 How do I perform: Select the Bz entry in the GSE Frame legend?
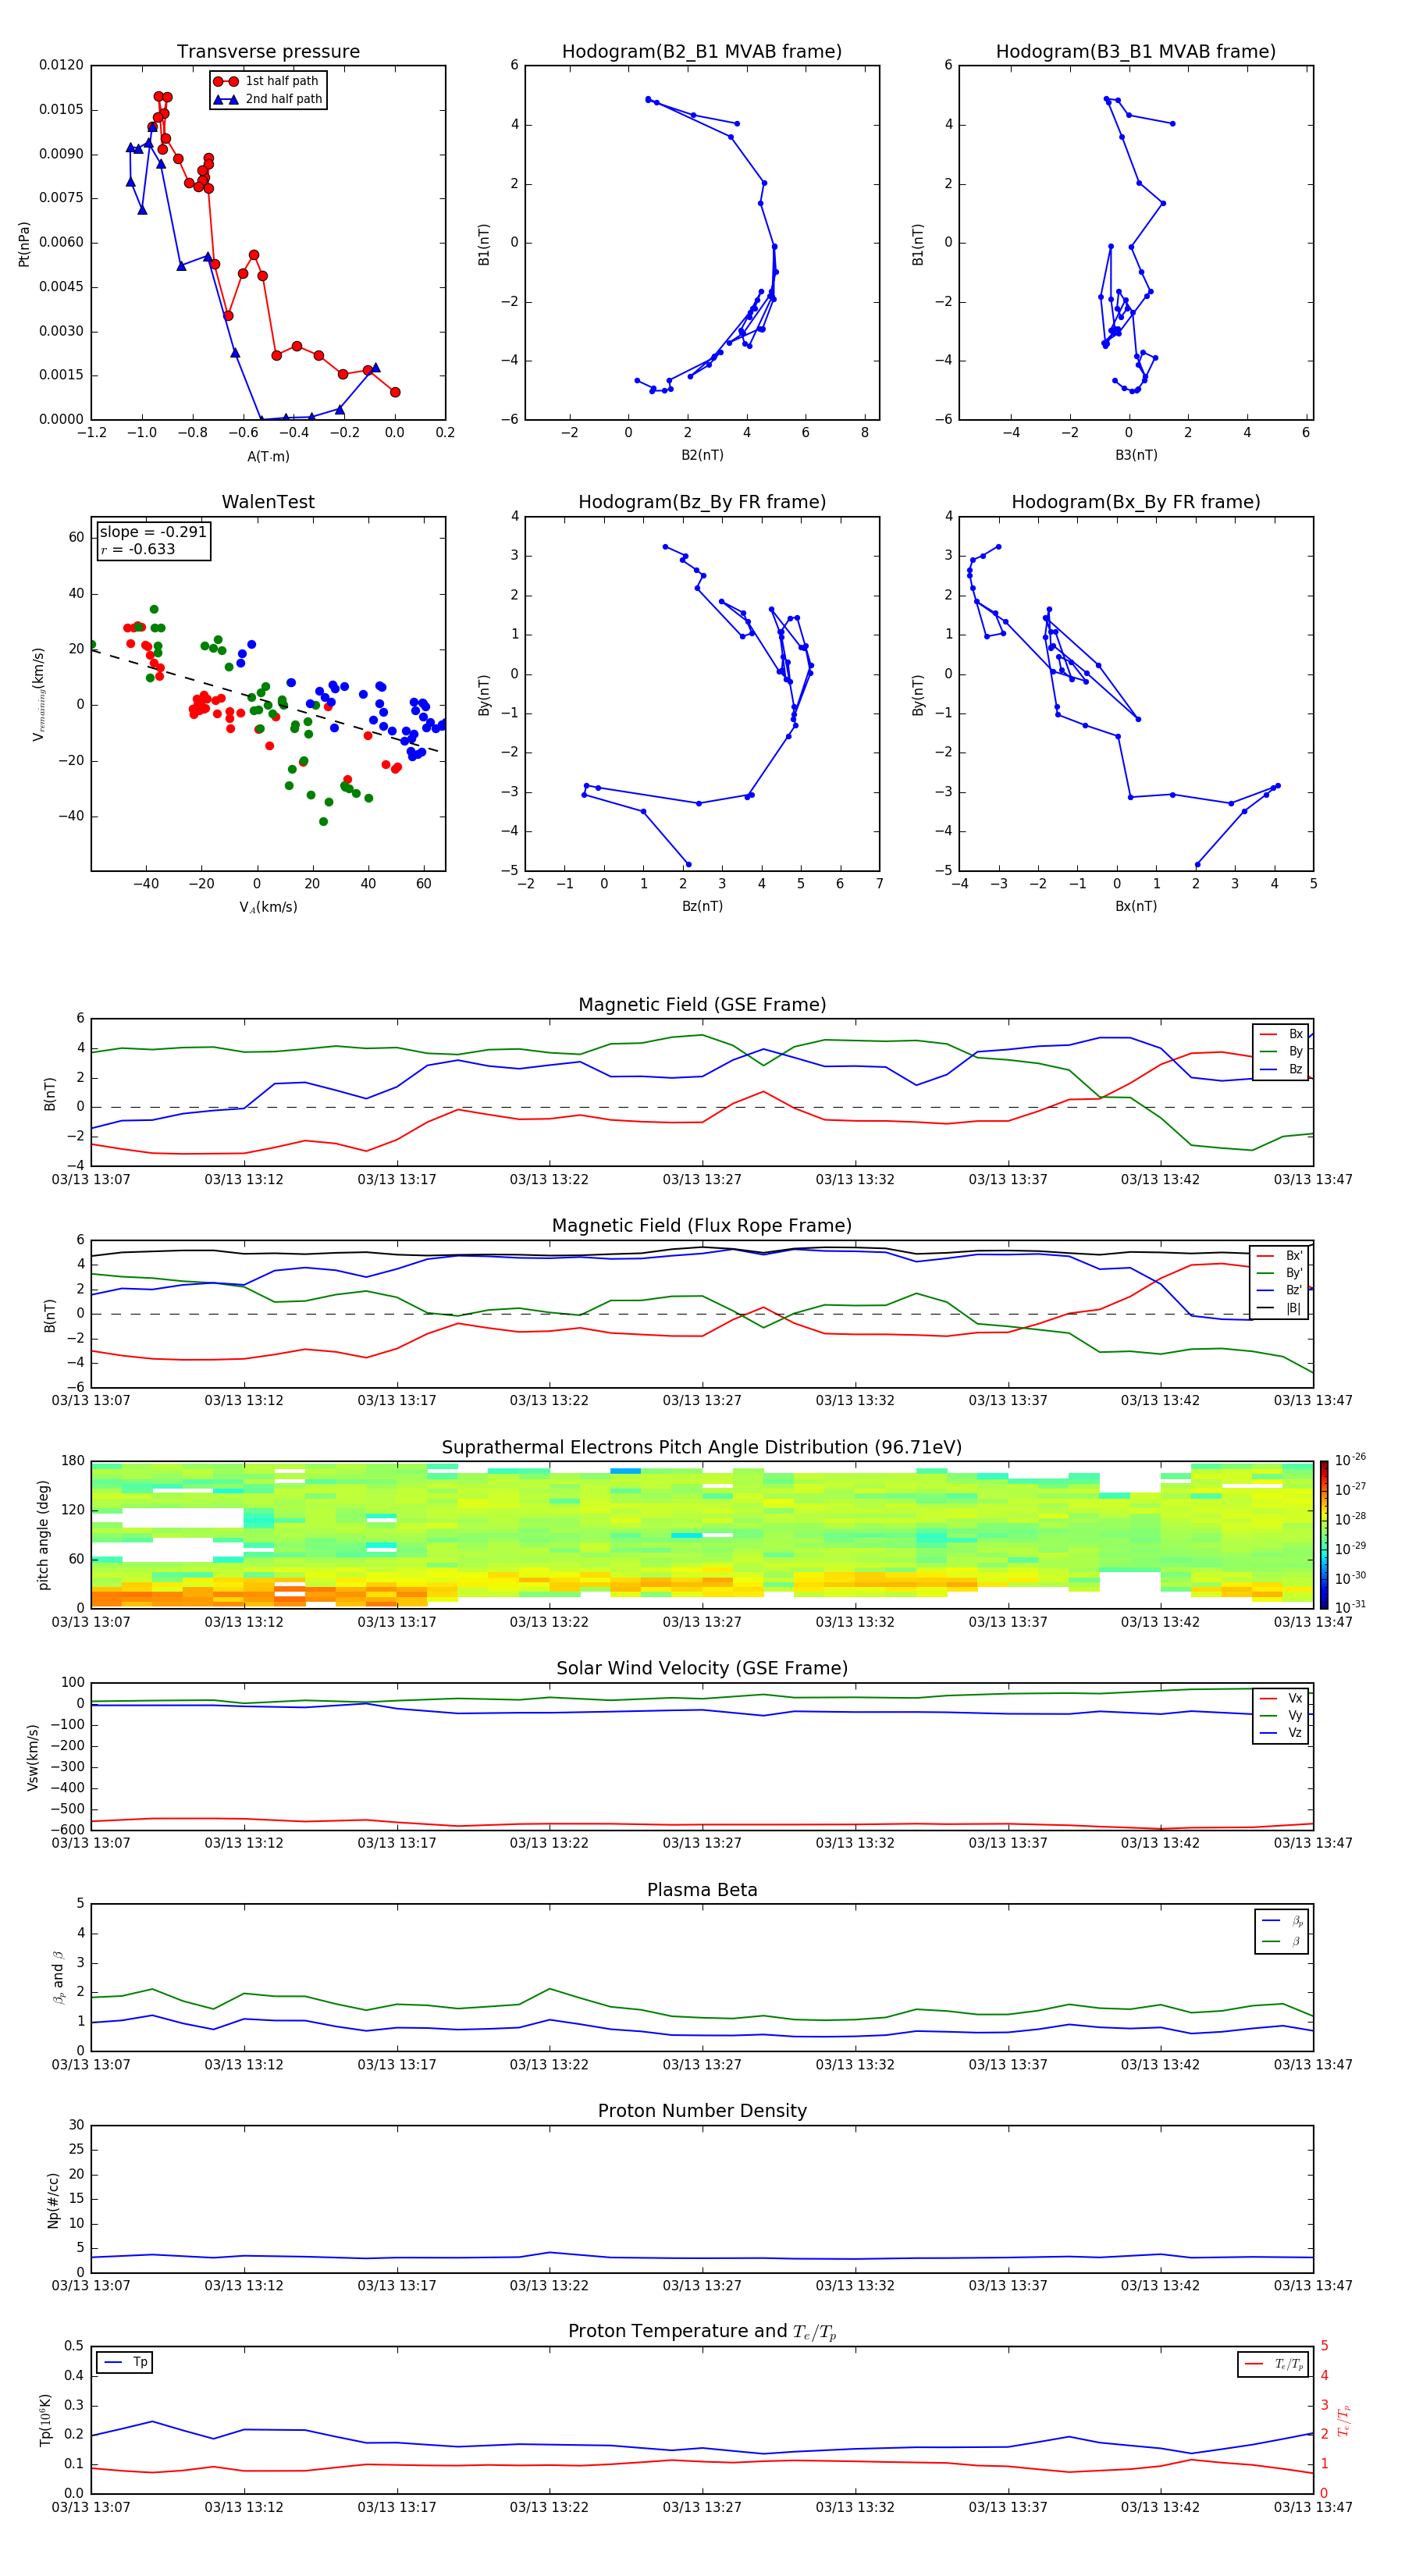click(1281, 1069)
